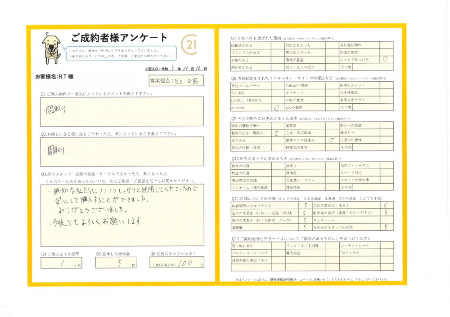The image size is (450, 317).
Task: Check the 誠実さ box in Q10
Action: tap(332, 166)
